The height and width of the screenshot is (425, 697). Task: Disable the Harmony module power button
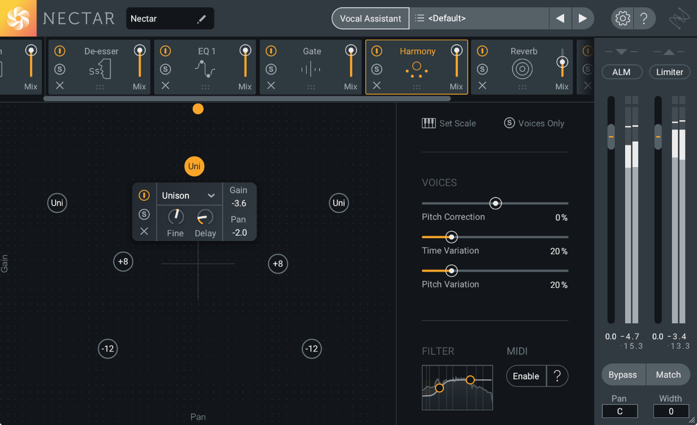tap(377, 51)
